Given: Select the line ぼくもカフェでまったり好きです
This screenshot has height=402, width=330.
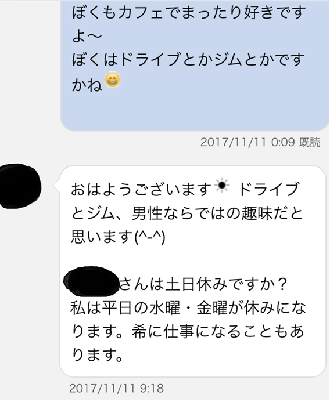Looking at the screenshot, I should click(188, 13).
